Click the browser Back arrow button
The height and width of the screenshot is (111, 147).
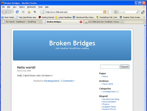click(x=4, y=12)
